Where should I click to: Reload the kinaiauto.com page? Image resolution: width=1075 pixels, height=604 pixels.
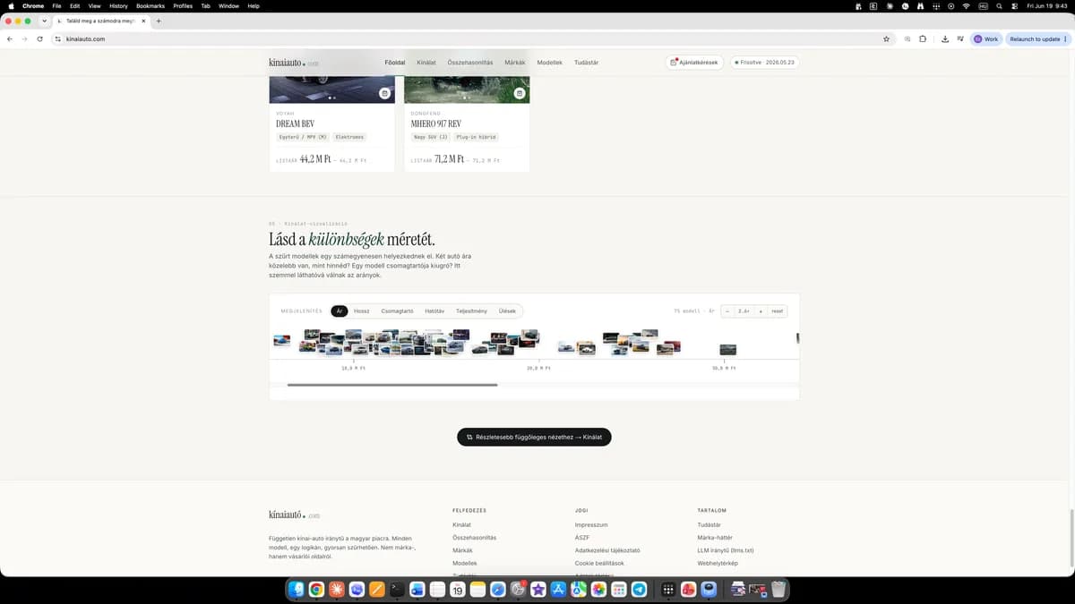point(39,39)
